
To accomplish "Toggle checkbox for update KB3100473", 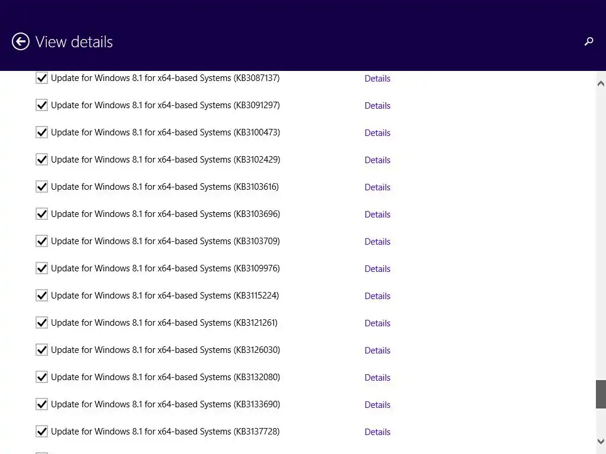I will pyautogui.click(x=41, y=132).
